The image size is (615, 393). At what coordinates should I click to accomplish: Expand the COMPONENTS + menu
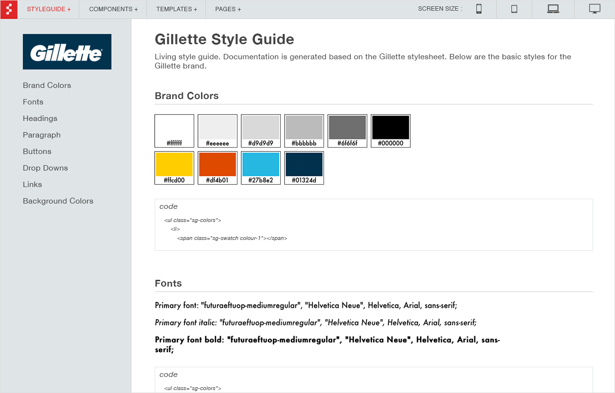(x=113, y=9)
